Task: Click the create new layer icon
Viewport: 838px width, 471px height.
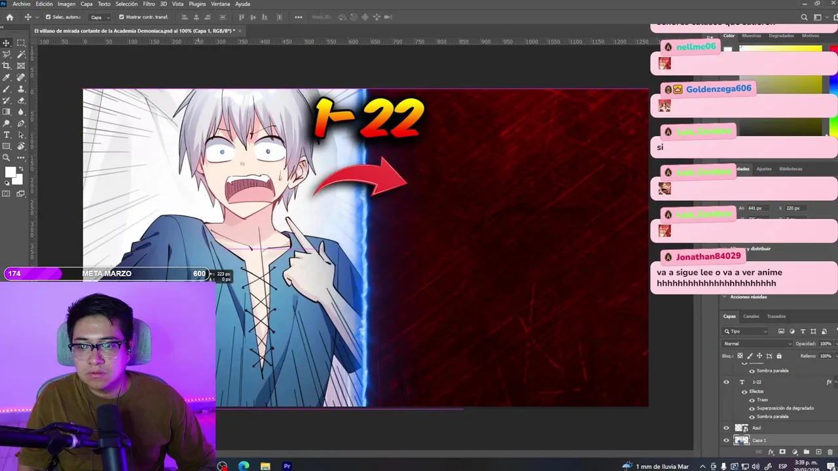Action: (x=818, y=452)
